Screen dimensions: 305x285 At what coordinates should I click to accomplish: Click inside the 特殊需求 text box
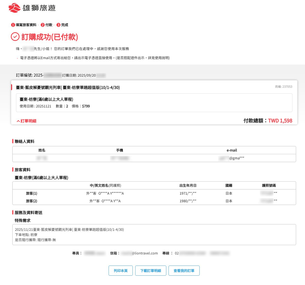[x=154, y=234]
